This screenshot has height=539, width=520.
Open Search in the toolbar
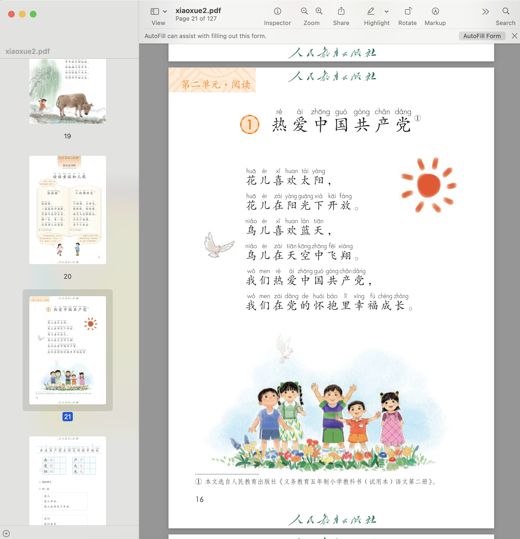(505, 11)
